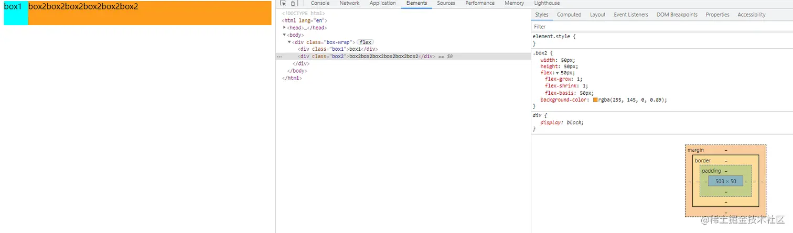793x233 pixels.
Task: Select the div class="box1" node
Action: (337, 49)
